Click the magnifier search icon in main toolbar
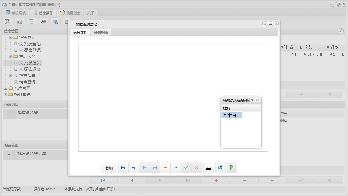 point(8,22)
